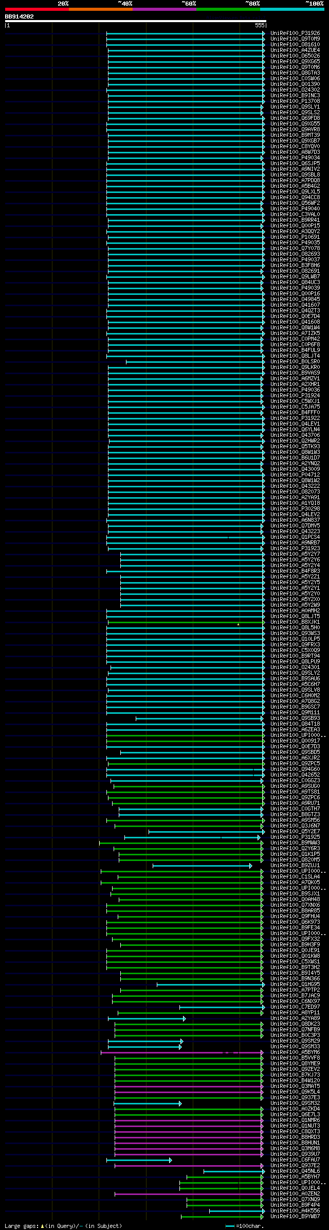Click the cyan ~100% identity legend segment

[x=292, y=9]
